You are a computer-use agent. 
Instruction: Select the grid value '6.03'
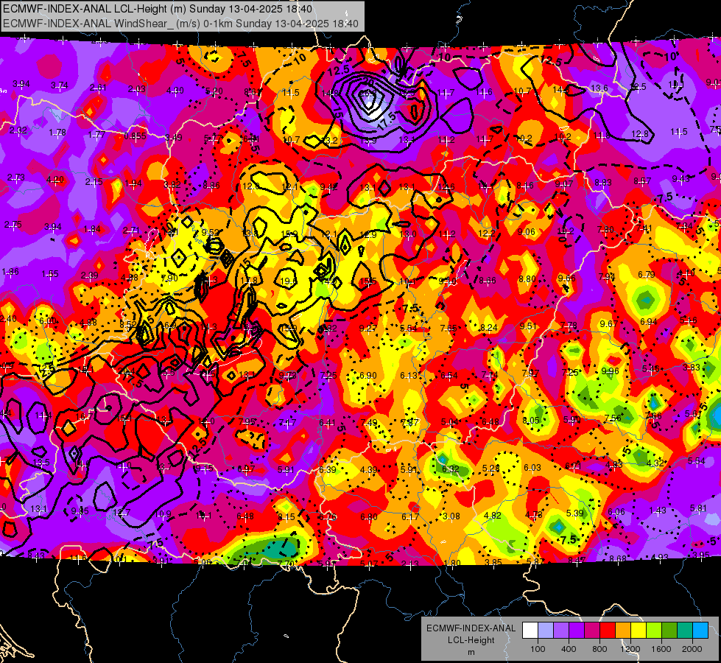tap(532, 468)
